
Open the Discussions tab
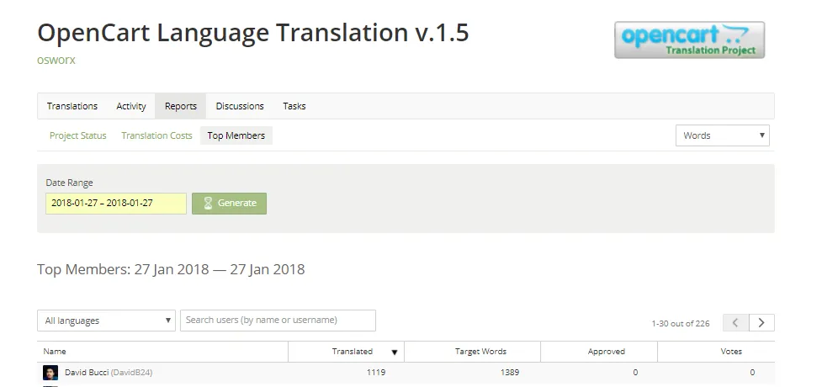240,106
